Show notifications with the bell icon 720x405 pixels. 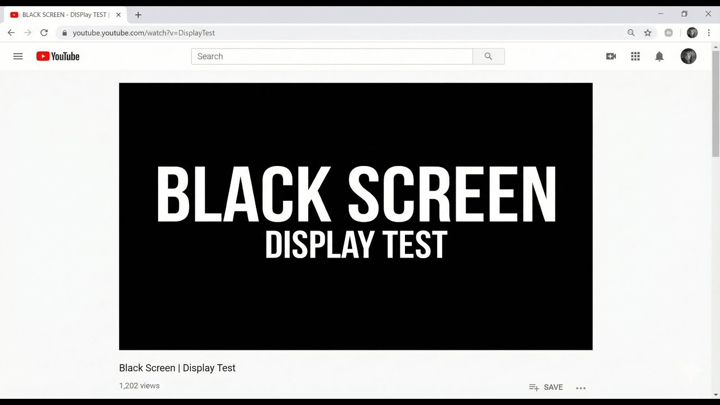(659, 56)
